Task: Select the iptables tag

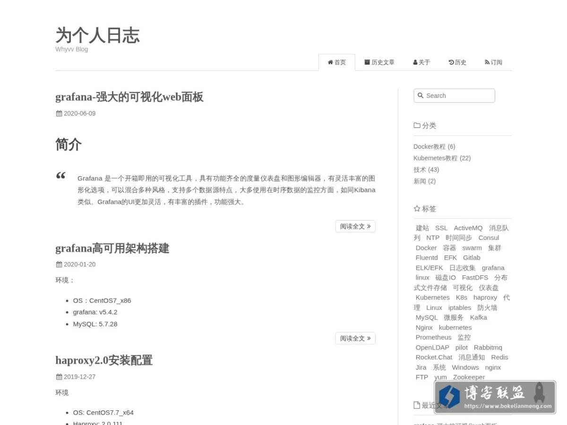Action: [x=460, y=307]
